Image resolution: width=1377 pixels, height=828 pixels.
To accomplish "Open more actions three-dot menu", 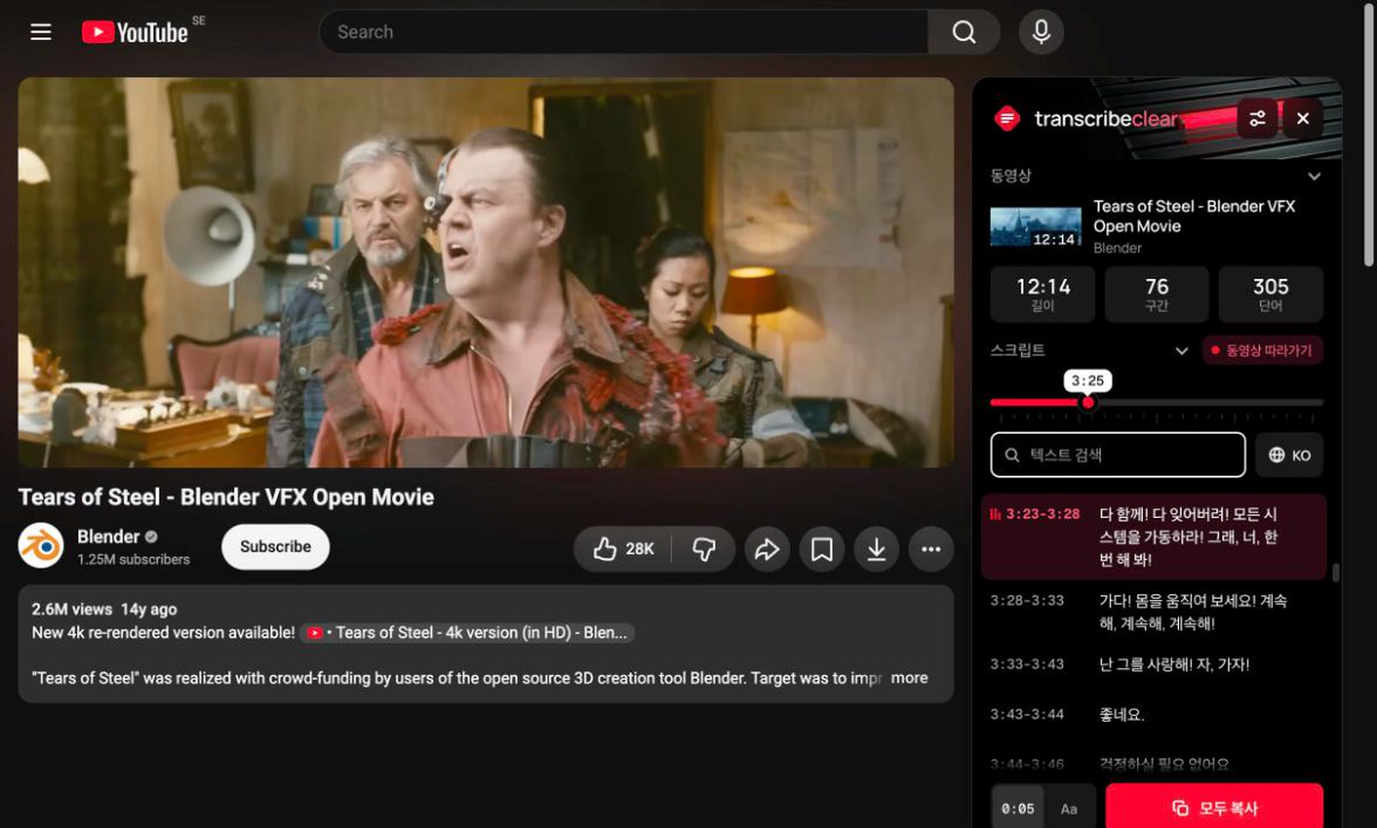I will [x=931, y=549].
